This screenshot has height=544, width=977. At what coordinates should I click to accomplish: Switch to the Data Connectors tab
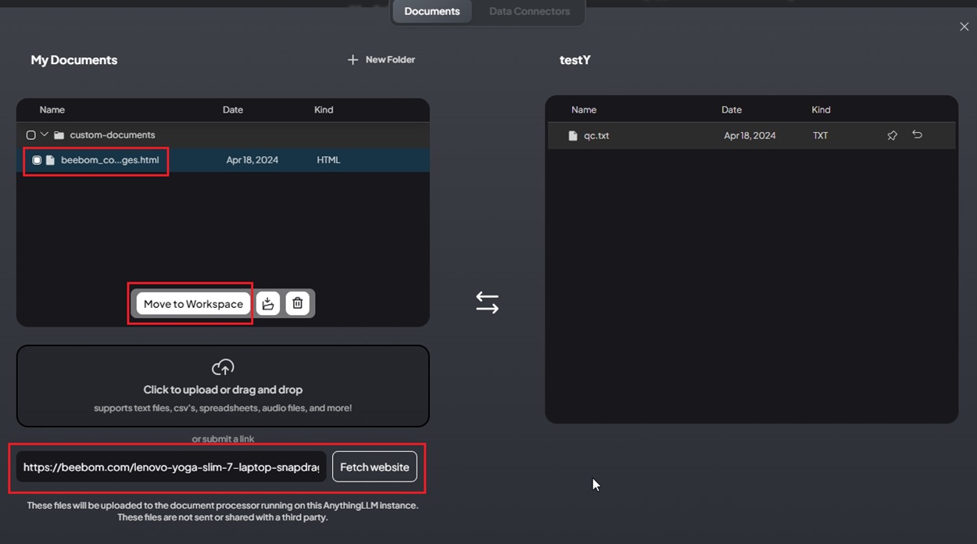[529, 11]
